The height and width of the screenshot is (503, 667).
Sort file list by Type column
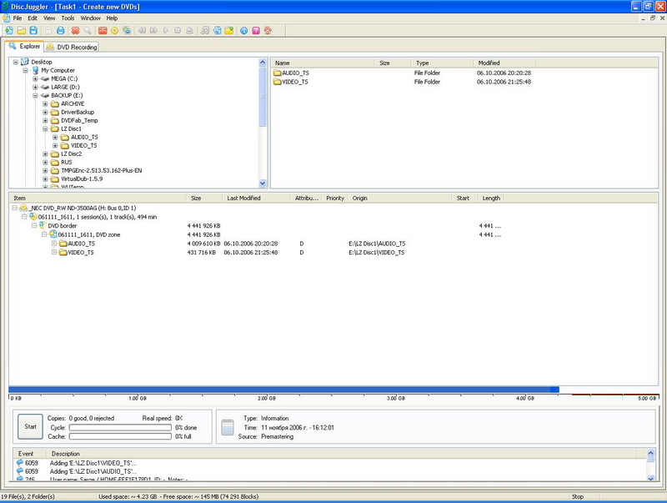pyautogui.click(x=442, y=63)
